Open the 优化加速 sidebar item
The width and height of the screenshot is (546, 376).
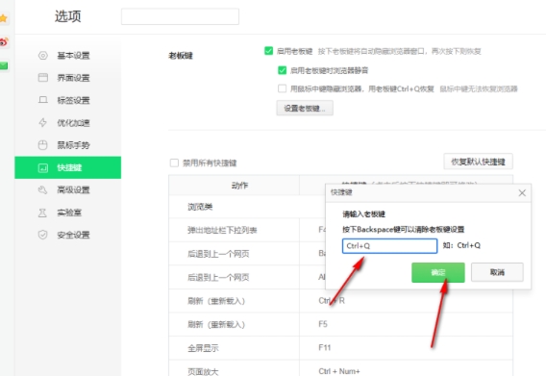(x=68, y=123)
